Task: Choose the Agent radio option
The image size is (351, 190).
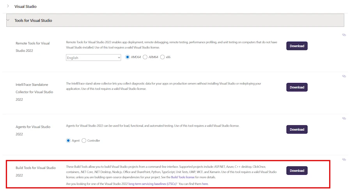Action: [x=68, y=141]
